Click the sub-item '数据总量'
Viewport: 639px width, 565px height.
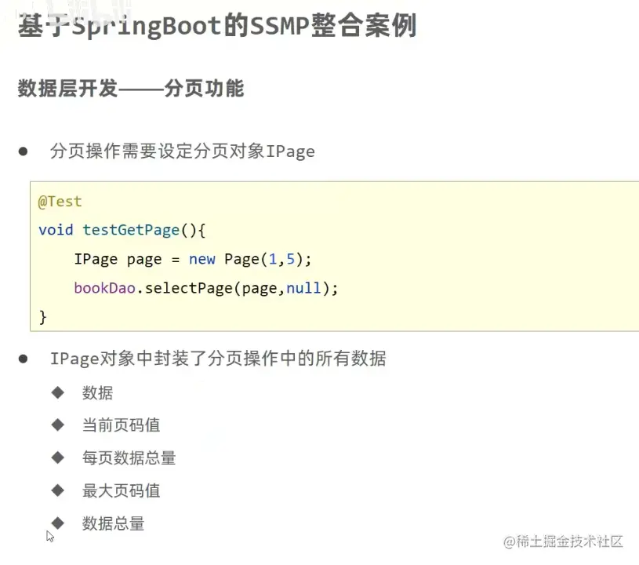[113, 523]
